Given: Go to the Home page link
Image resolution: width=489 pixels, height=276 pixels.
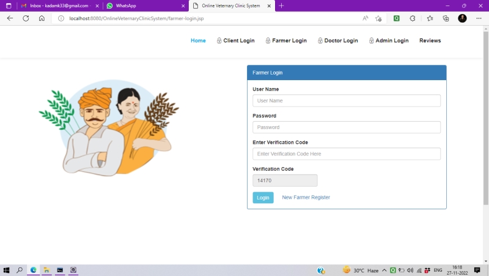Looking at the screenshot, I should click(x=198, y=40).
